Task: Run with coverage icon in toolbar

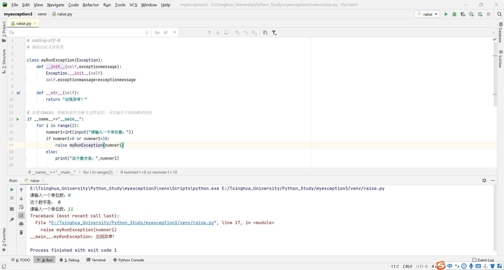Action: (463, 14)
